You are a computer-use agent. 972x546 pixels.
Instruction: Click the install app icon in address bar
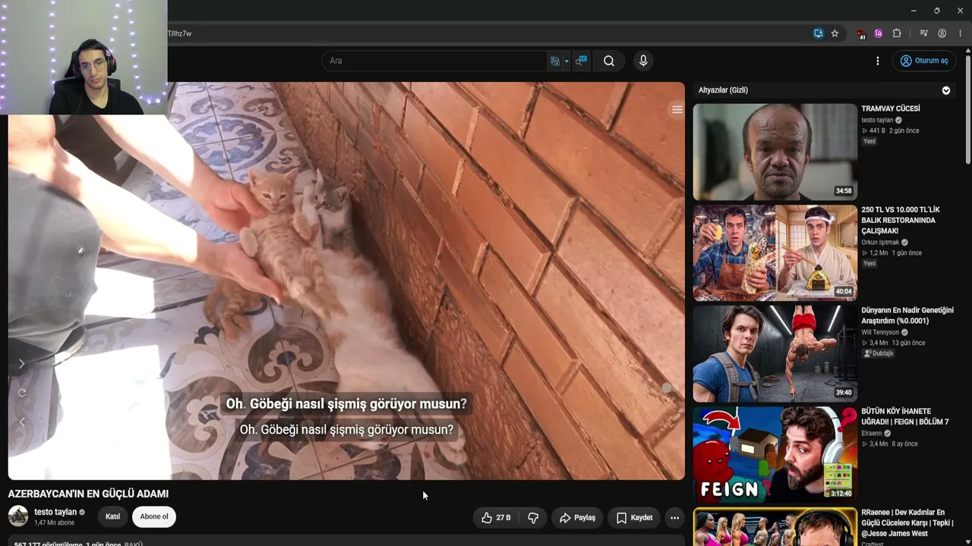point(819,33)
